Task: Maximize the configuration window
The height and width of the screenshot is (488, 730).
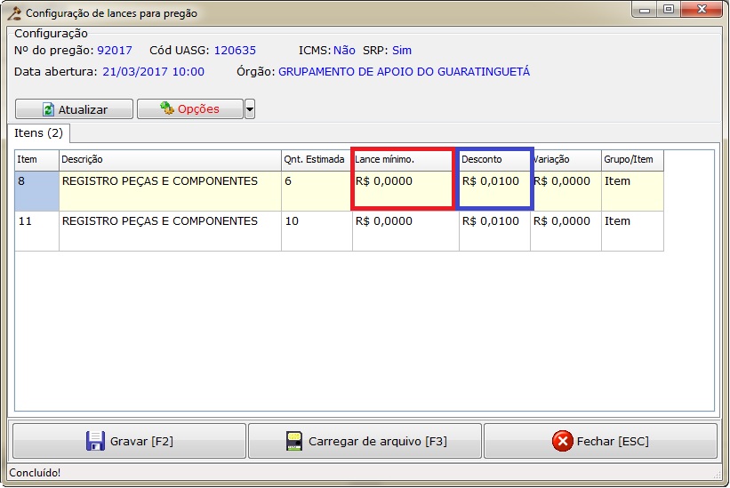Action: (x=668, y=10)
